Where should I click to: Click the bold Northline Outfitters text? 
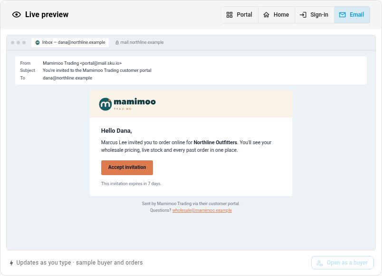point(215,142)
